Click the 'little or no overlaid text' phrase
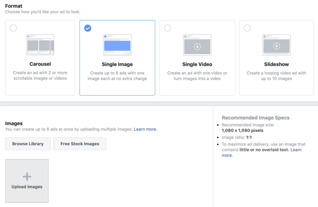The height and width of the screenshot is (207, 318). (x=264, y=150)
